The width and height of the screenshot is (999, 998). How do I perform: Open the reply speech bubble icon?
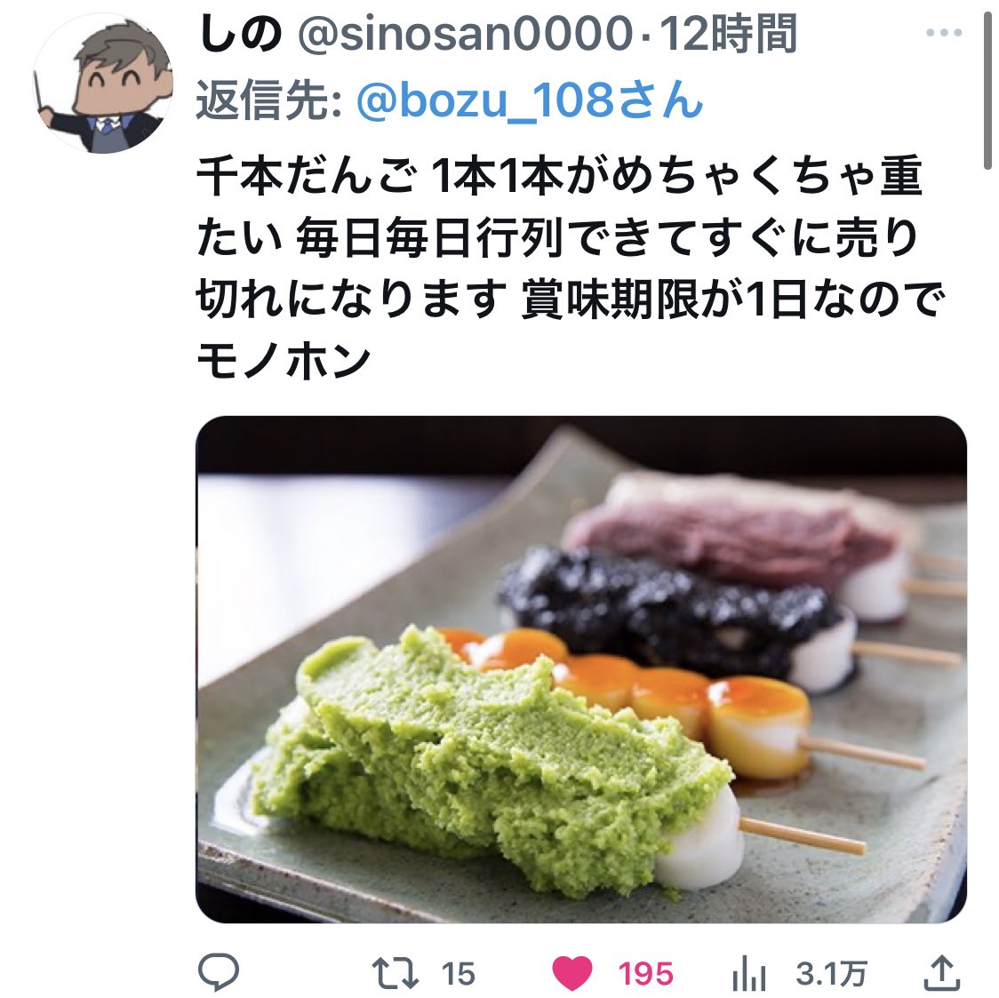click(219, 972)
